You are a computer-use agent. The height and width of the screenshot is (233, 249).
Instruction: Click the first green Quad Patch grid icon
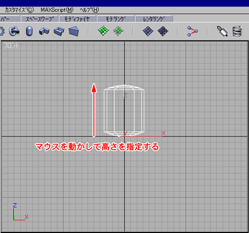coord(103,31)
